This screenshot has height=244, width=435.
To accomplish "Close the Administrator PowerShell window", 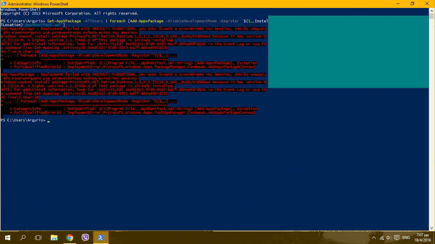I will (x=427, y=4).
